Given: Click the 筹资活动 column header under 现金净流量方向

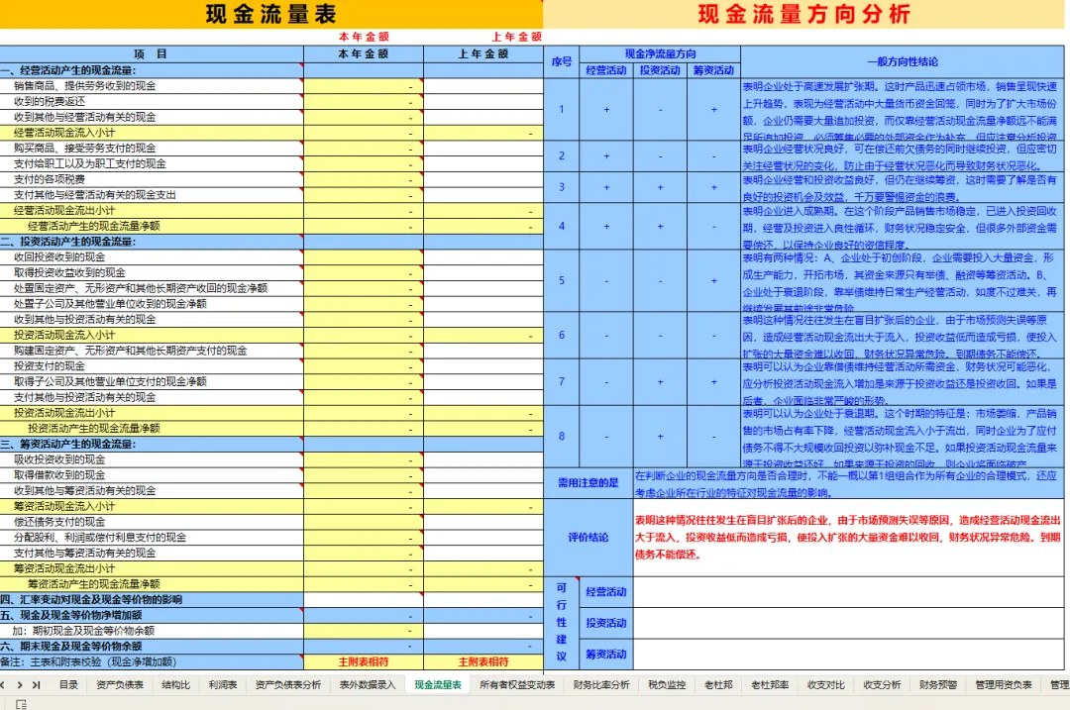Looking at the screenshot, I should pyautogui.click(x=713, y=70).
